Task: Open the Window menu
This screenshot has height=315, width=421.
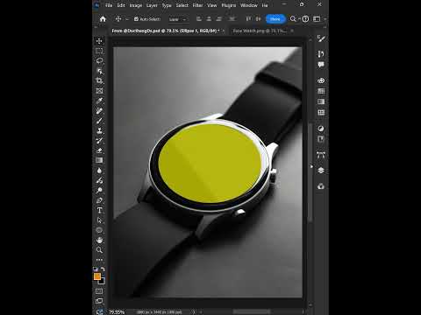Action: pos(249,5)
